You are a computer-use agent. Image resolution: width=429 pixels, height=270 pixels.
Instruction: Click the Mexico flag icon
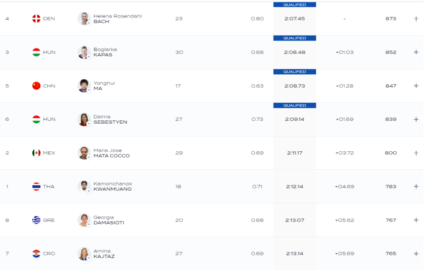36,153
